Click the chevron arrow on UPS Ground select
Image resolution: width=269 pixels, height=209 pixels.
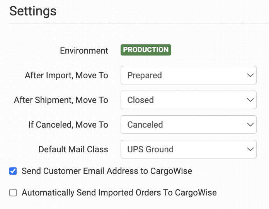pos(250,150)
